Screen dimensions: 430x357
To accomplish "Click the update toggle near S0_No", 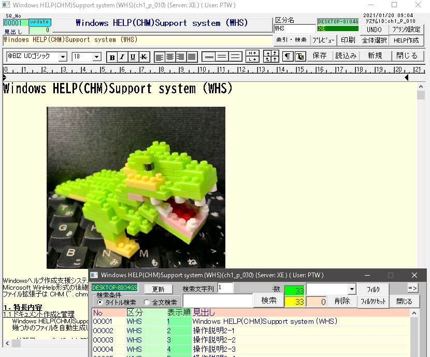I will pyautogui.click(x=39, y=23).
